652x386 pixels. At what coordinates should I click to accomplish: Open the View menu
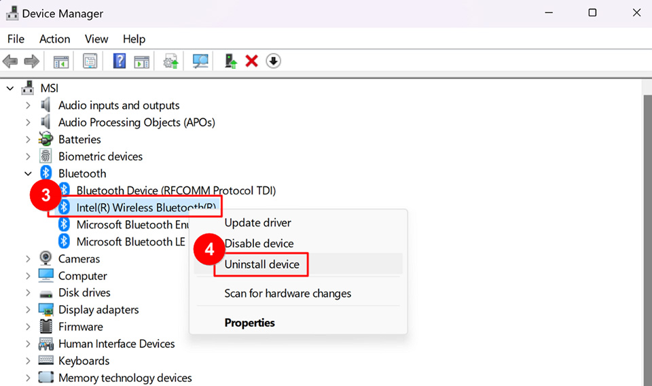click(x=96, y=39)
